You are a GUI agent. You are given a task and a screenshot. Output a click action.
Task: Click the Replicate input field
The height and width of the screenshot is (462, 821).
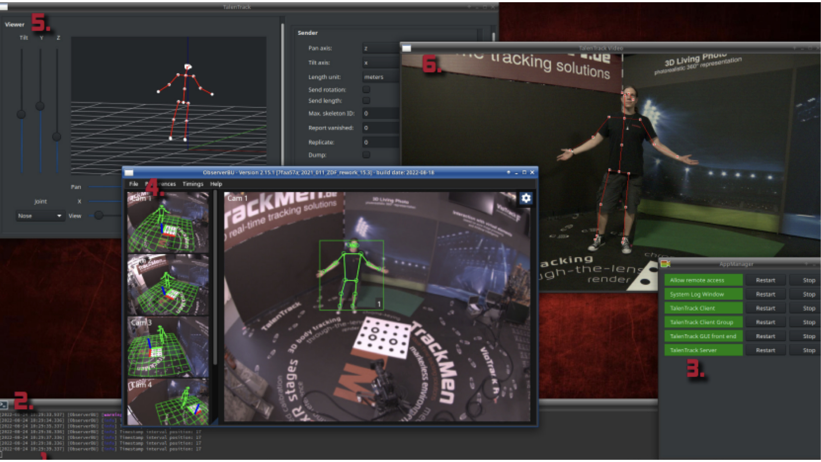pyautogui.click(x=381, y=142)
